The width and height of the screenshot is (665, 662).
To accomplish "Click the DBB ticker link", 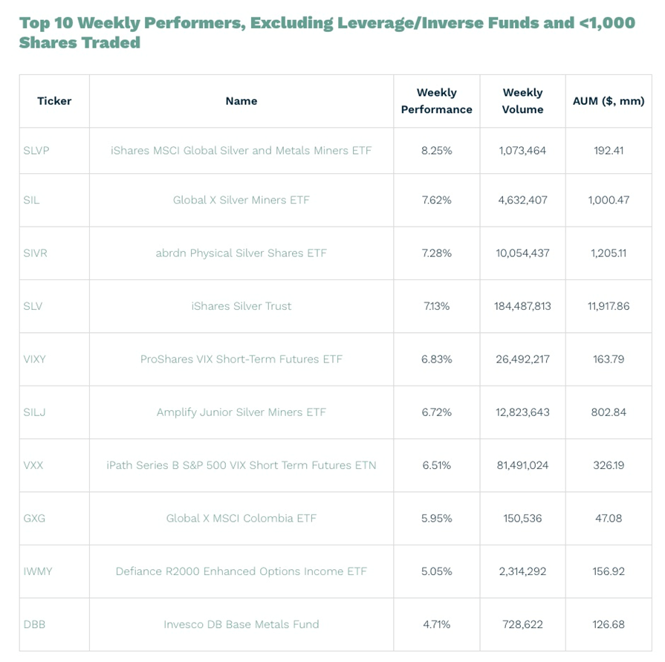I will [34, 624].
